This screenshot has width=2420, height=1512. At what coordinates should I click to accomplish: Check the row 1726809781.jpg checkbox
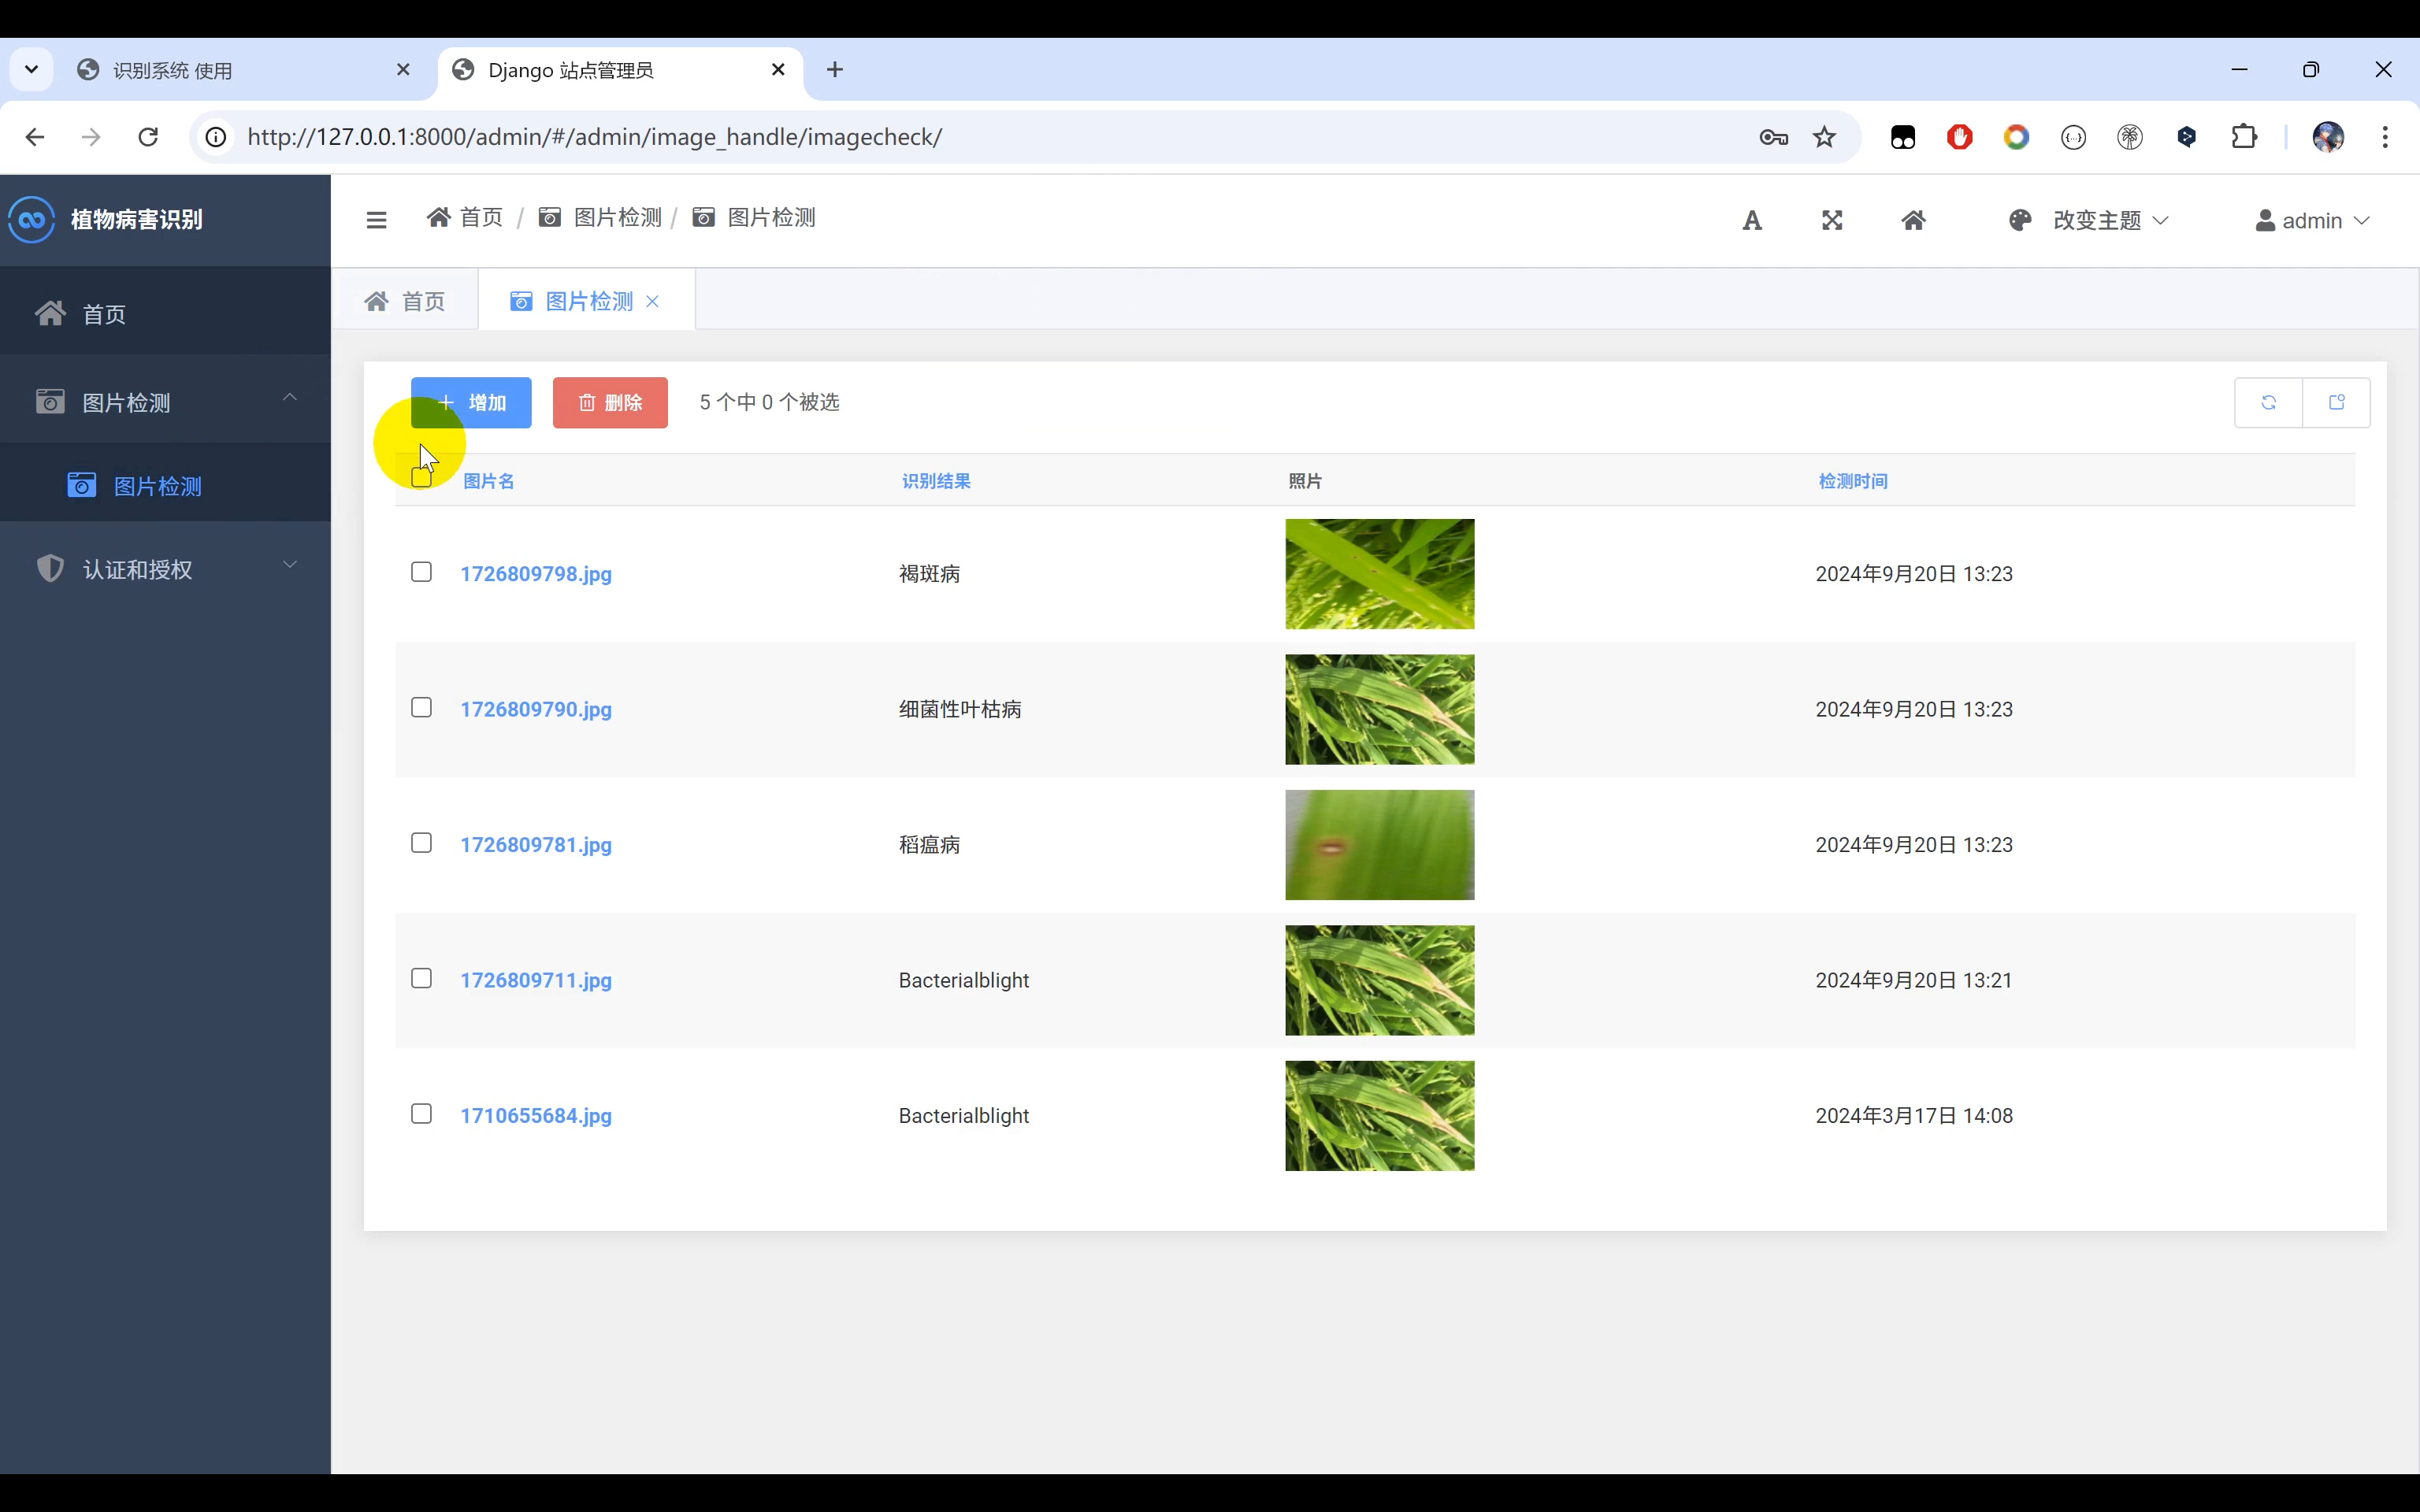(421, 843)
